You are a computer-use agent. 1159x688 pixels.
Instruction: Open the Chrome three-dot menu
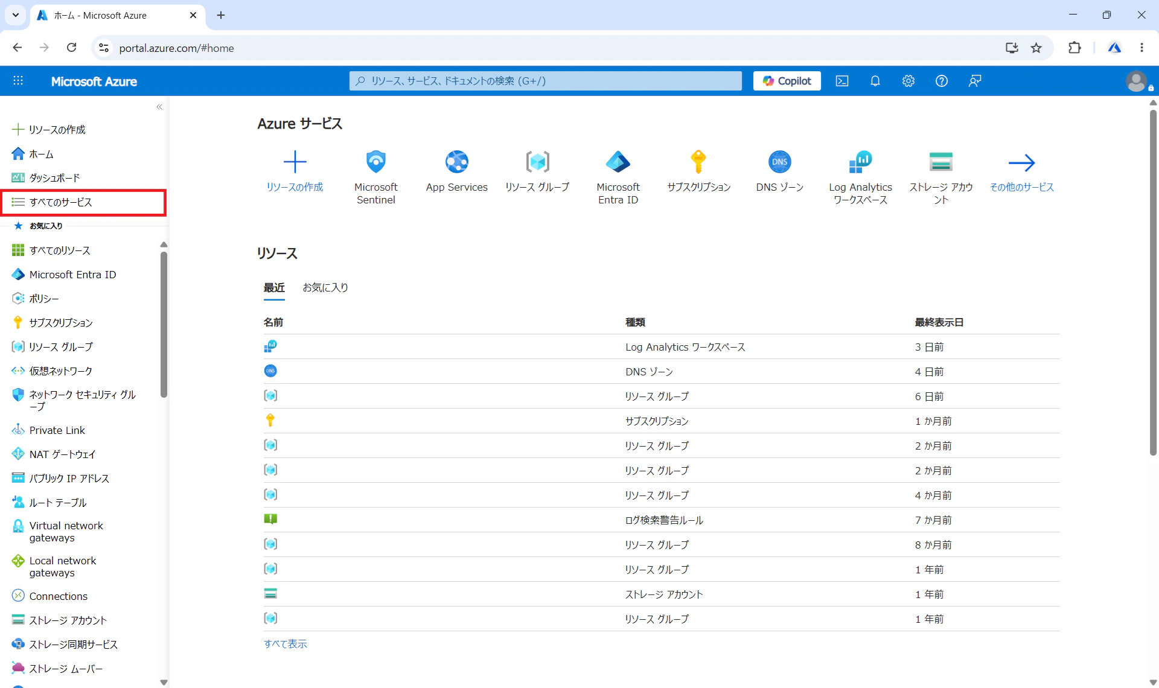point(1141,48)
